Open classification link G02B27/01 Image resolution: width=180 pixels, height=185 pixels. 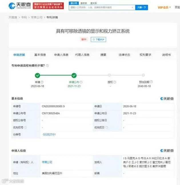[49, 134]
